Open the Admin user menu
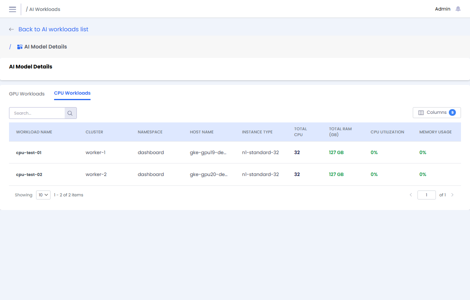 (443, 9)
